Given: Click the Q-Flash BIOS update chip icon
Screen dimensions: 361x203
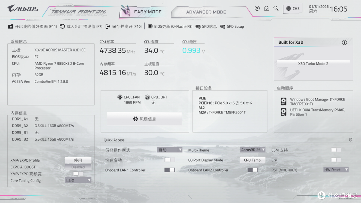Looking at the screenshot, I should pyautogui.click(x=150, y=26).
